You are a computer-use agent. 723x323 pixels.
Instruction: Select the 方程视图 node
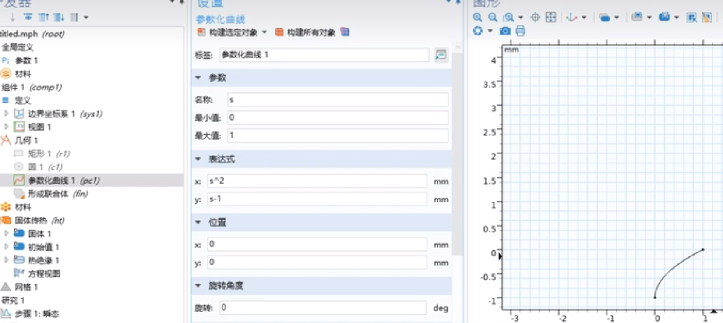pyautogui.click(x=44, y=274)
